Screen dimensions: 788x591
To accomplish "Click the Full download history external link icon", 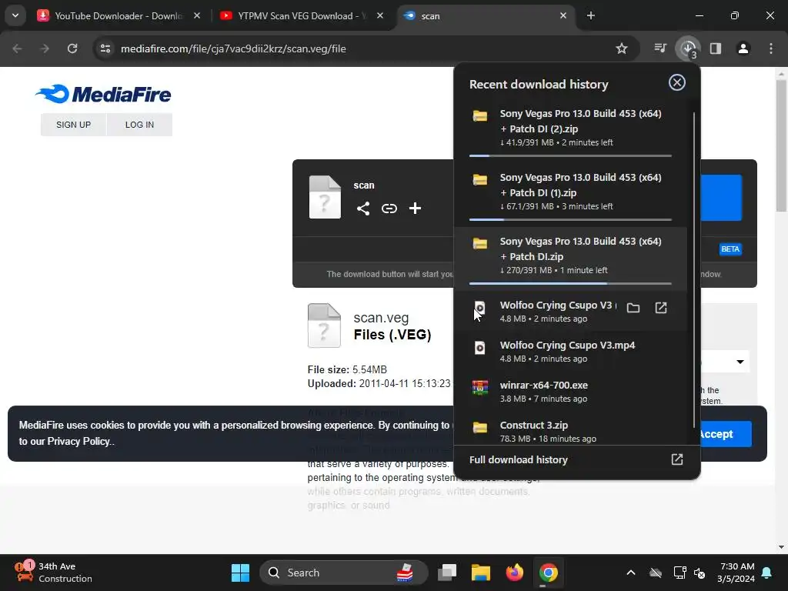I will pyautogui.click(x=677, y=459).
